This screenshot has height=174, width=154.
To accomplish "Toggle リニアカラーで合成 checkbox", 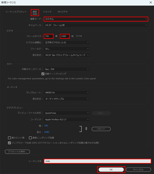I will 9,143.
